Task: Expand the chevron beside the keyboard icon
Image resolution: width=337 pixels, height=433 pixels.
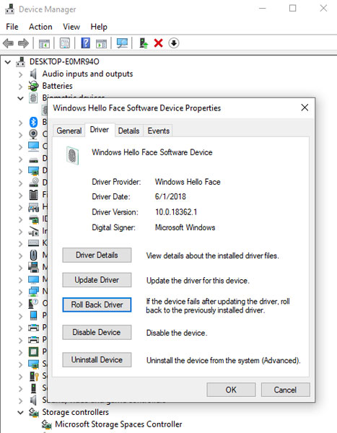Action: point(20,244)
